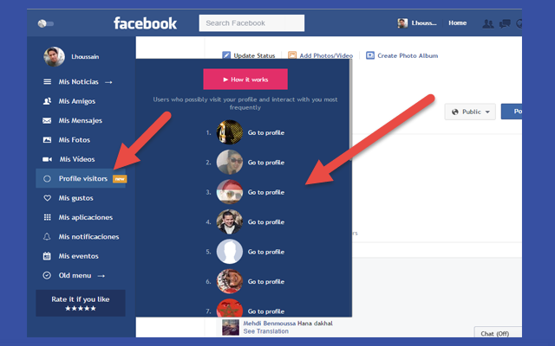Viewport: 555px width, 346px height.
Task: Open visitor number 5 default avatar
Action: click(230, 252)
